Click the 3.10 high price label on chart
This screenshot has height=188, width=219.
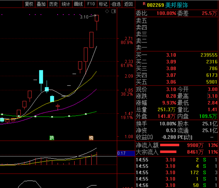84,17
